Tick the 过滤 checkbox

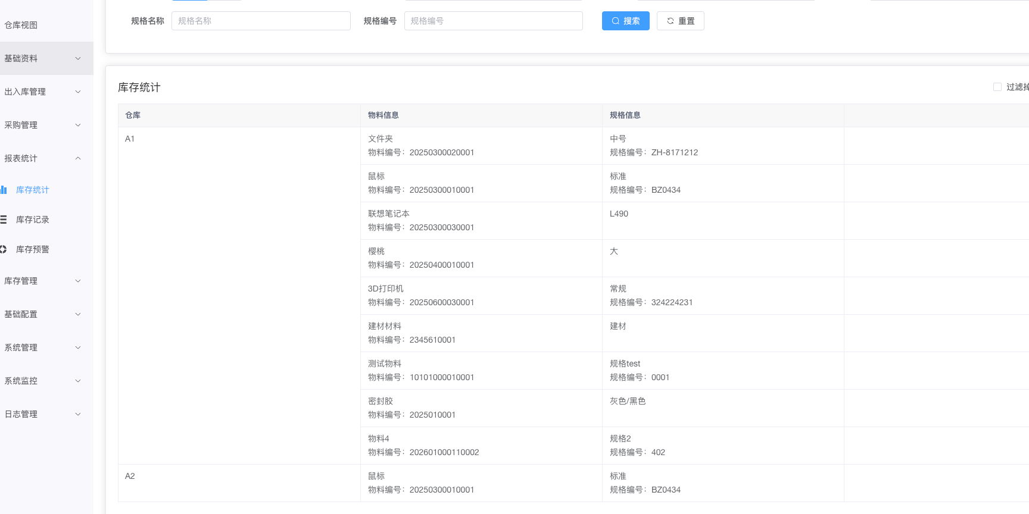coord(997,87)
